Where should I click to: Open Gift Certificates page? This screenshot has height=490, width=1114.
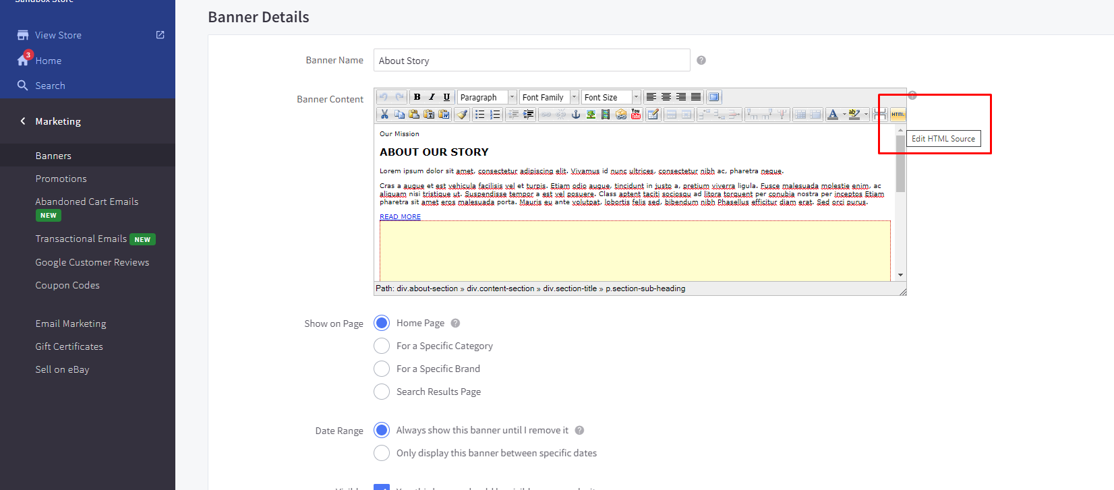point(69,346)
